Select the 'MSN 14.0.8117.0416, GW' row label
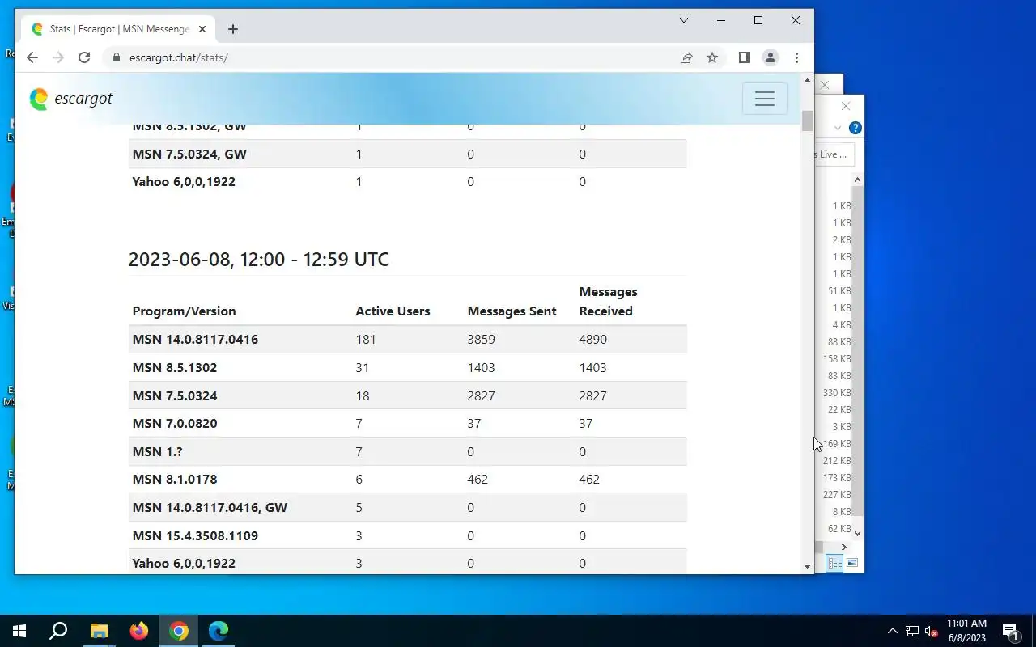This screenshot has width=1036, height=647. (210, 508)
